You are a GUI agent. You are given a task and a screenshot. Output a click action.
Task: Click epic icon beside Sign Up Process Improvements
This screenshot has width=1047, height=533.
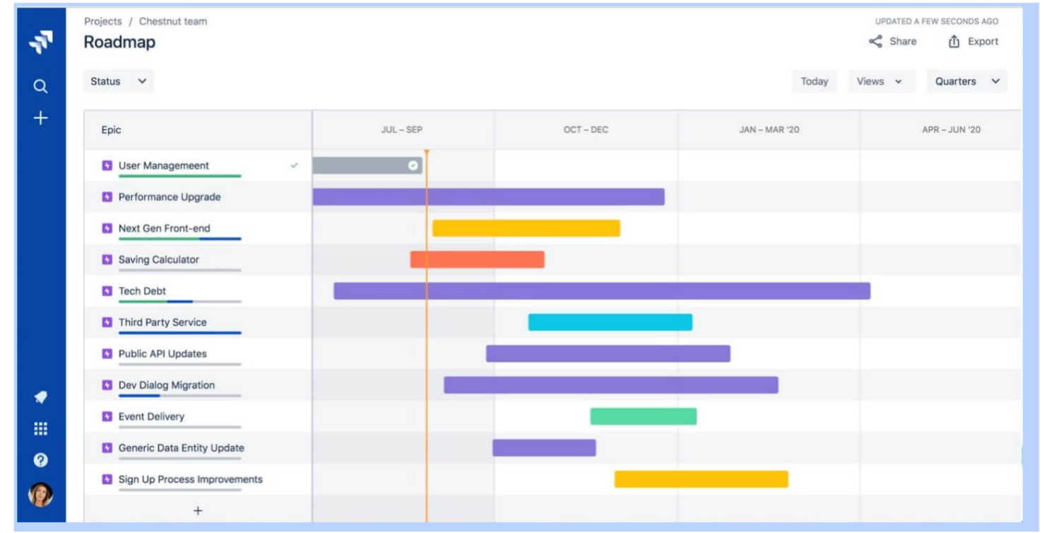click(x=107, y=479)
